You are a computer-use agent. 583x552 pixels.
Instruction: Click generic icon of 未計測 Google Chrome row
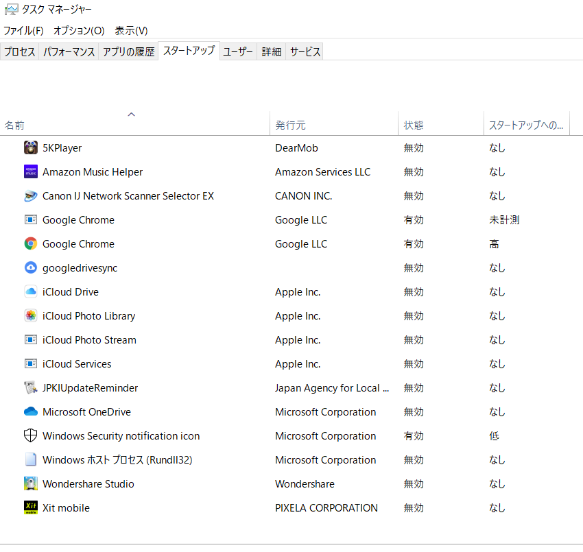coord(31,219)
